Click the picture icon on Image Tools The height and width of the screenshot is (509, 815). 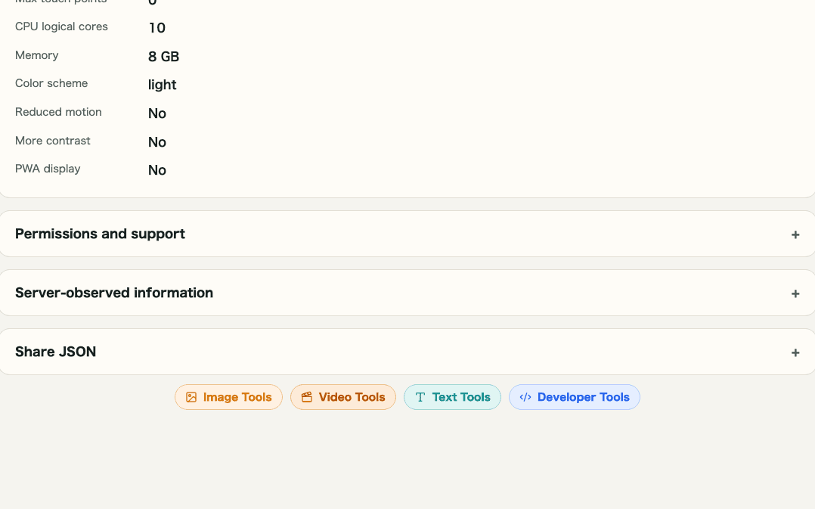[x=191, y=396]
